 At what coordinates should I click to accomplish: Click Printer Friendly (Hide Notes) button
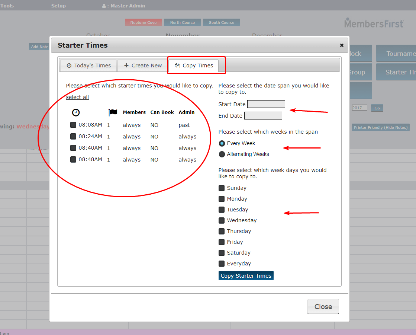[380, 127]
